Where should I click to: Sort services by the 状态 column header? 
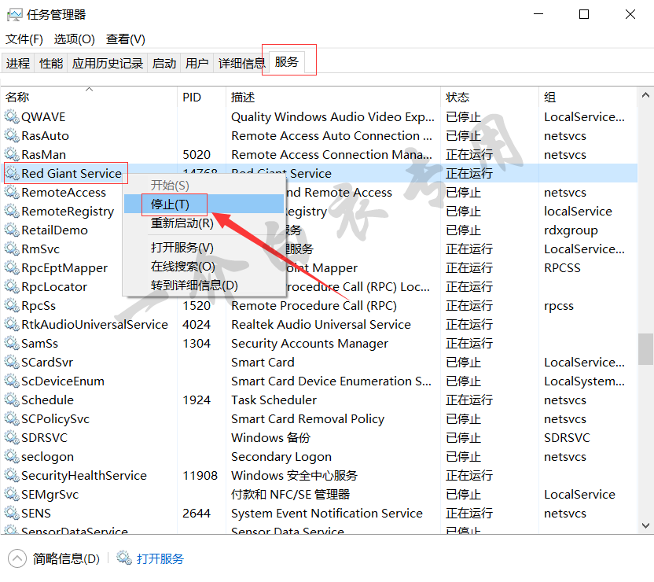[x=457, y=98]
